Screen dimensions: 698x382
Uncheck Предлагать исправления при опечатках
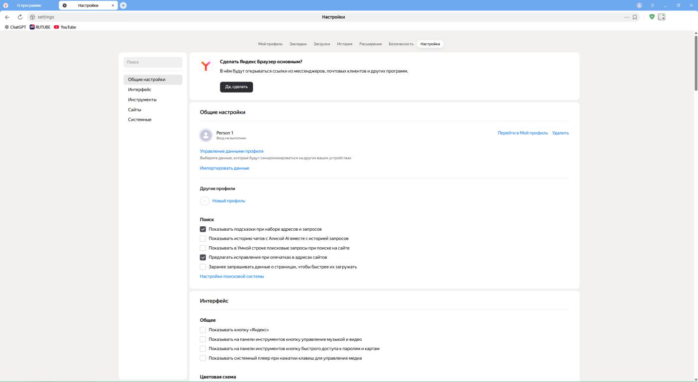pyautogui.click(x=203, y=258)
